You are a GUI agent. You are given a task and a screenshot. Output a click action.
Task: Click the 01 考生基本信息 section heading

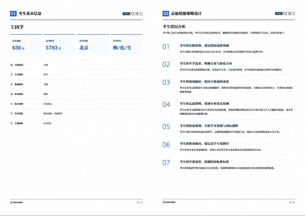coord(26,14)
